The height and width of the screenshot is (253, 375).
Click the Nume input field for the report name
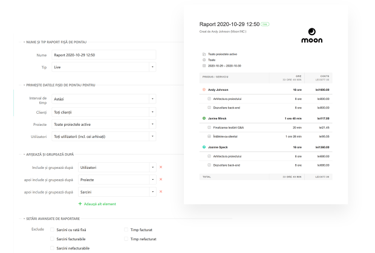click(x=103, y=55)
